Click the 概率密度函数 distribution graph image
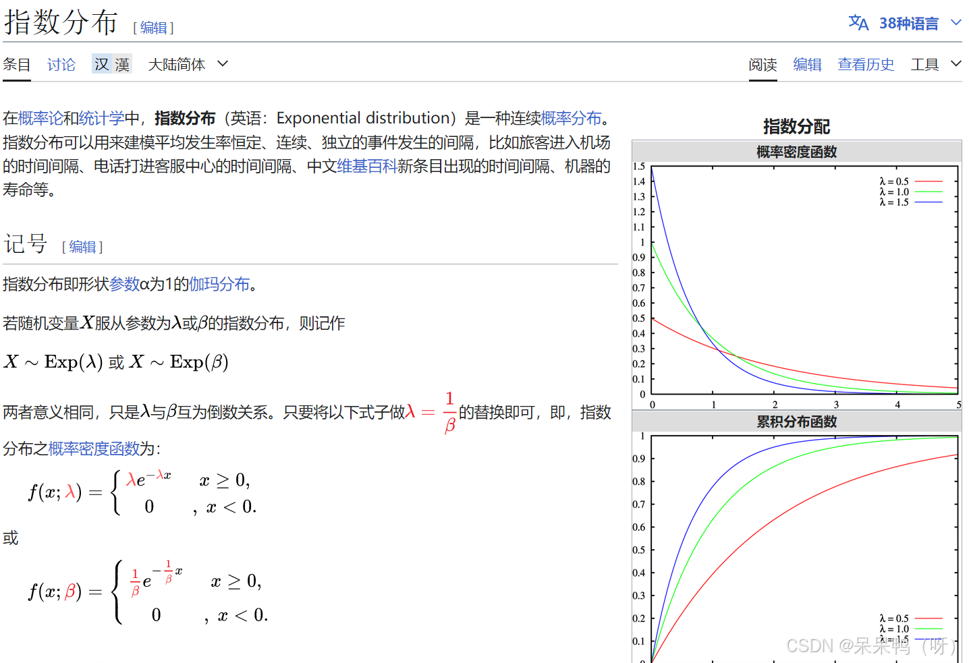 click(x=796, y=277)
